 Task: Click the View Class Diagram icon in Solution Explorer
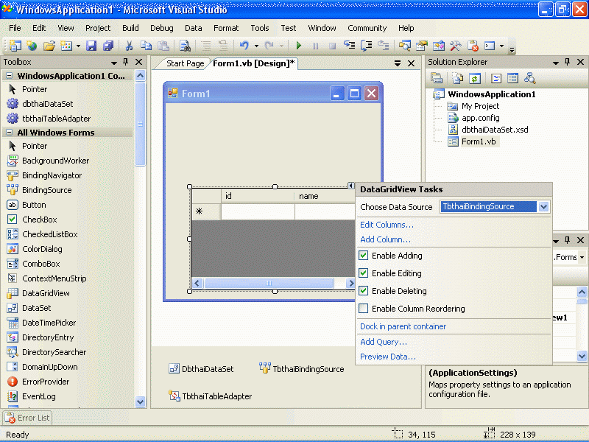coord(530,78)
